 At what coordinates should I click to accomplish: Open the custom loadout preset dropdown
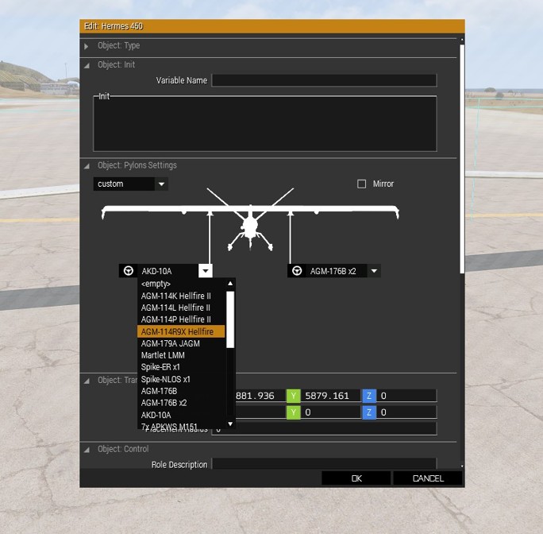coord(131,184)
